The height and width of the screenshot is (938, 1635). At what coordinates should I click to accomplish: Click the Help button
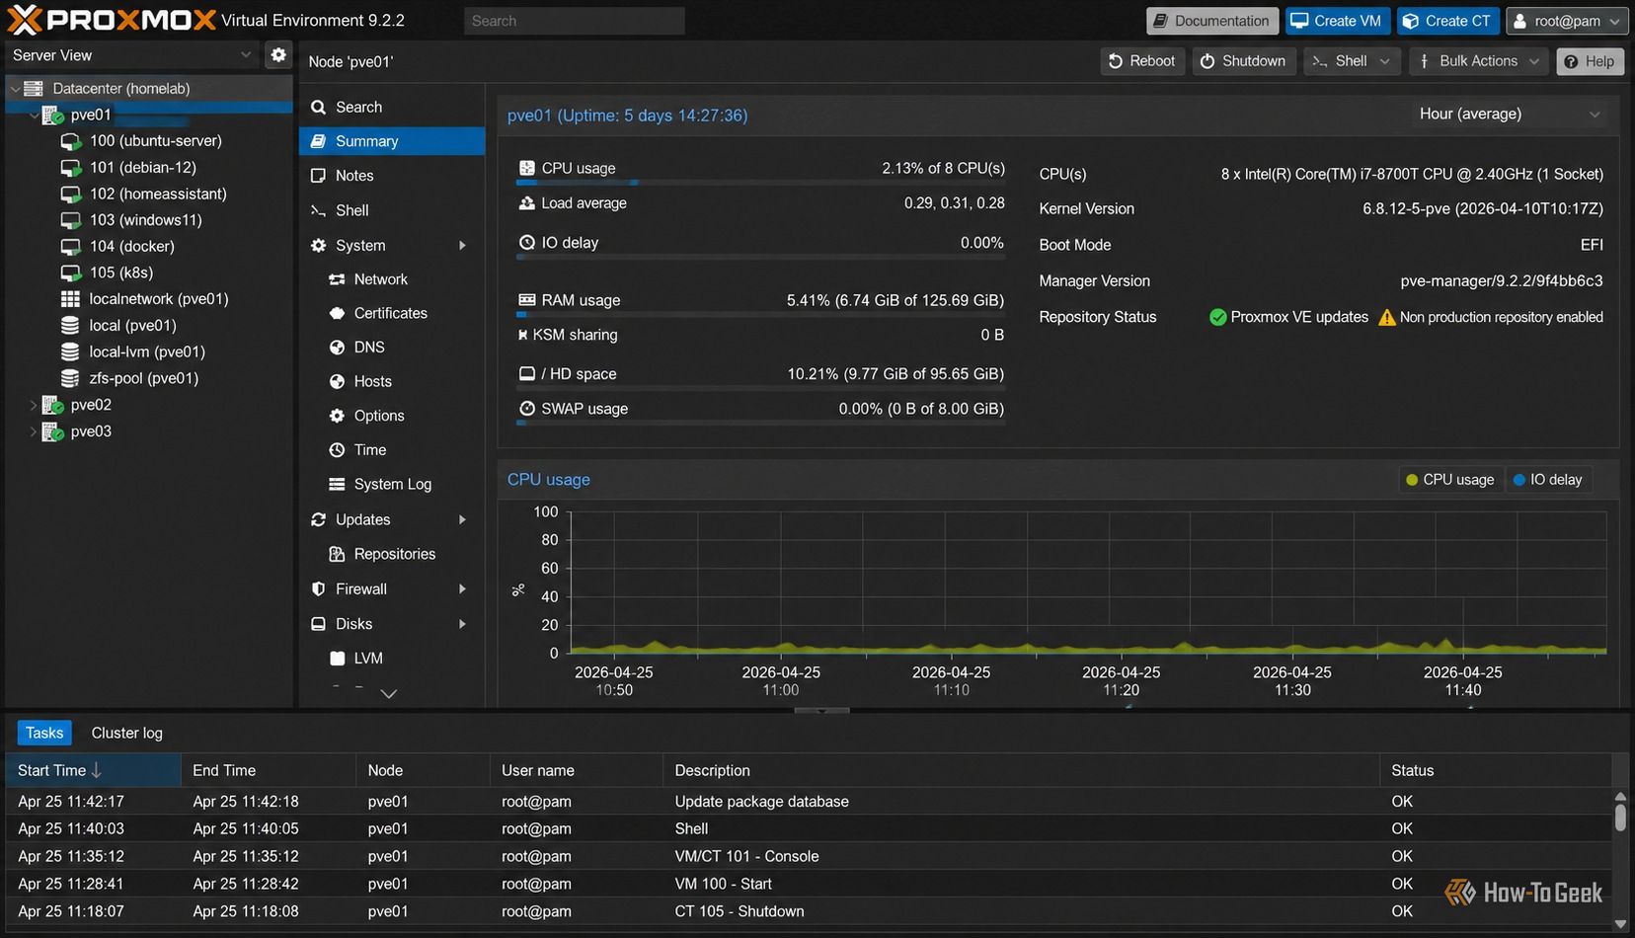point(1590,61)
